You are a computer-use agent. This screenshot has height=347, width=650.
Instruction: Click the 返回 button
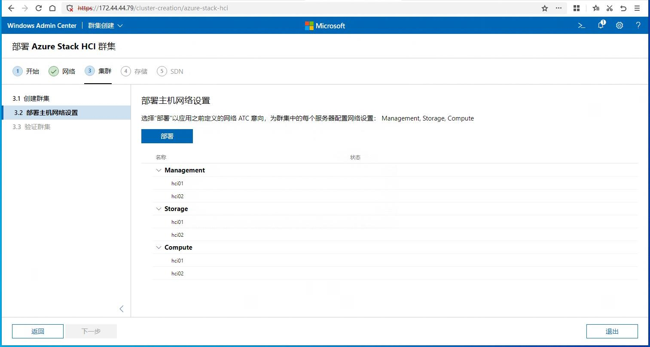38,331
